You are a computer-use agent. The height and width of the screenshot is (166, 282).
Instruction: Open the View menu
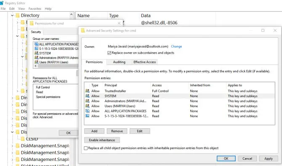click(x=21, y=9)
